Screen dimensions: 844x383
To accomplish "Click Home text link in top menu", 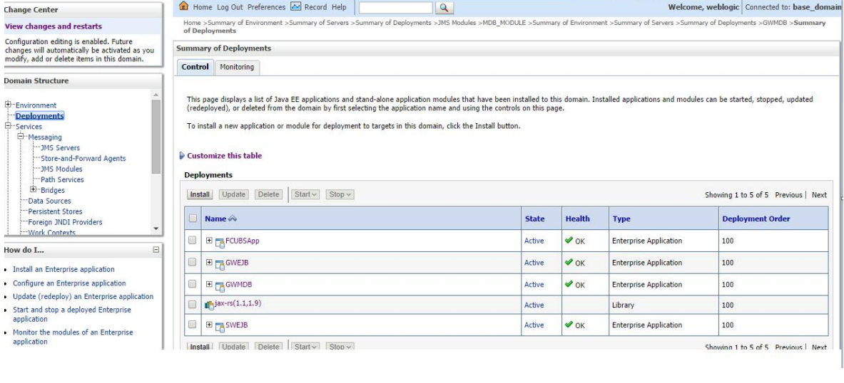I will [203, 7].
